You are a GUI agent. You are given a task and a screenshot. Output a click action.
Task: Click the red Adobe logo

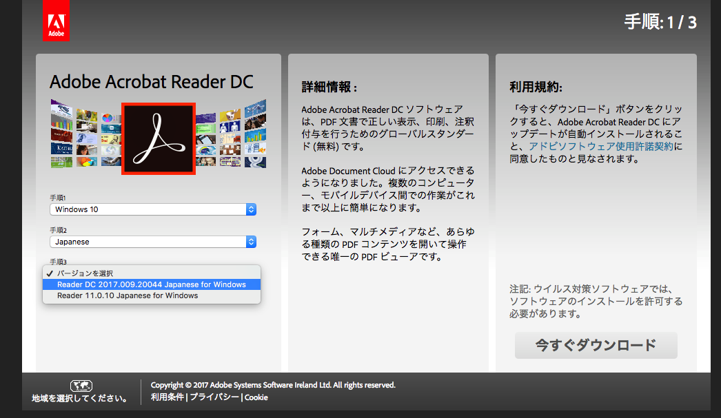pos(56,21)
